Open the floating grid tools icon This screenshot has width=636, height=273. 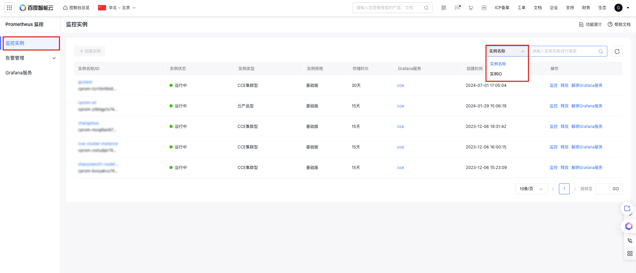tap(630, 253)
